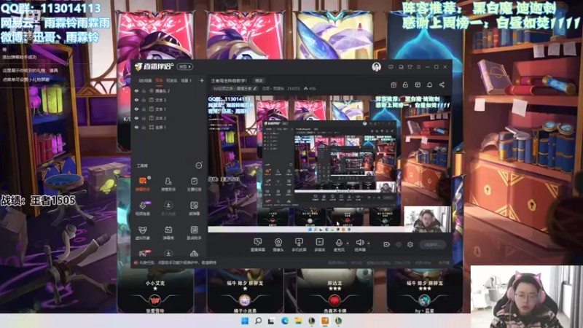Open Task View from the taskbar
This screenshot has width=583, height=328.
(x=271, y=321)
